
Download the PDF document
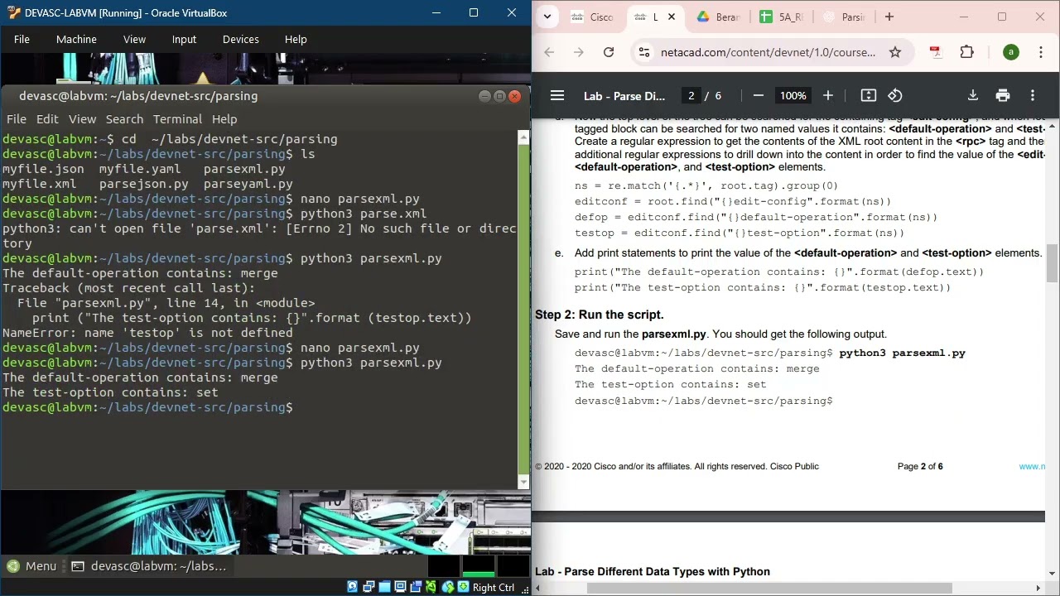973,95
